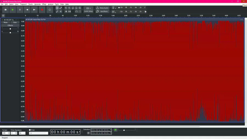Viewport: 247px width, 139px height.
Task: Close the All WC2R track with X
Action: (x=2, y=20)
